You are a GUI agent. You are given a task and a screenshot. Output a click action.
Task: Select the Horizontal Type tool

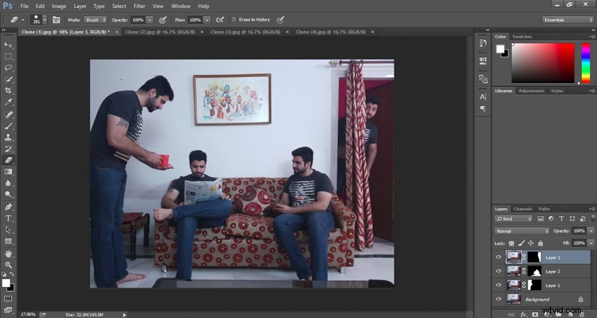pyautogui.click(x=8, y=218)
